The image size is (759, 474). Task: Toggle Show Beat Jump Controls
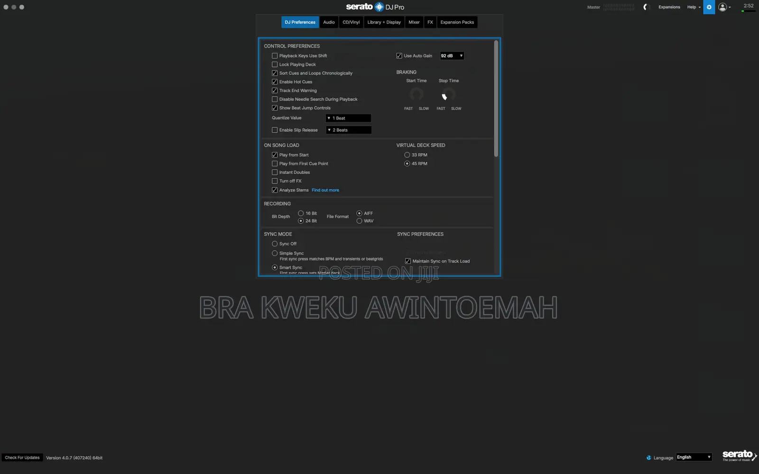click(275, 108)
